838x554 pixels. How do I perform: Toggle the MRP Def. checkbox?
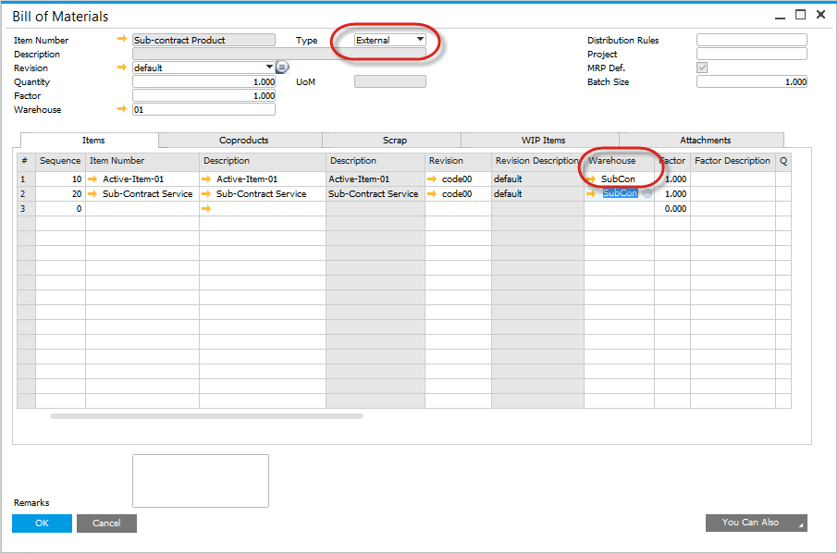point(702,68)
